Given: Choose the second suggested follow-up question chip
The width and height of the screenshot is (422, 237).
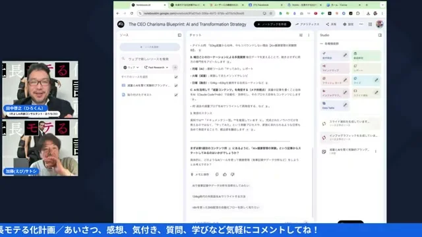Looking at the screenshot, I should pos(219,197).
